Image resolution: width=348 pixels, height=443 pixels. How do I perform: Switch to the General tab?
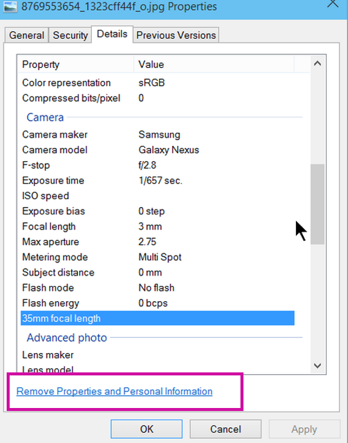[x=27, y=36]
